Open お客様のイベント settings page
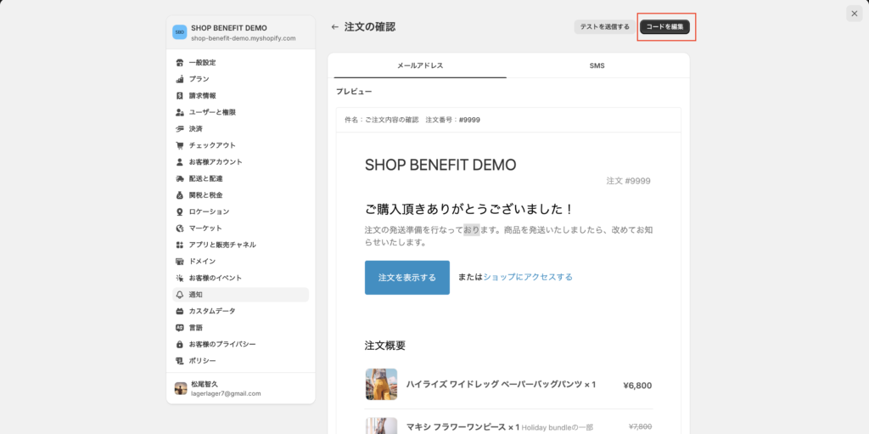 [x=240, y=278]
